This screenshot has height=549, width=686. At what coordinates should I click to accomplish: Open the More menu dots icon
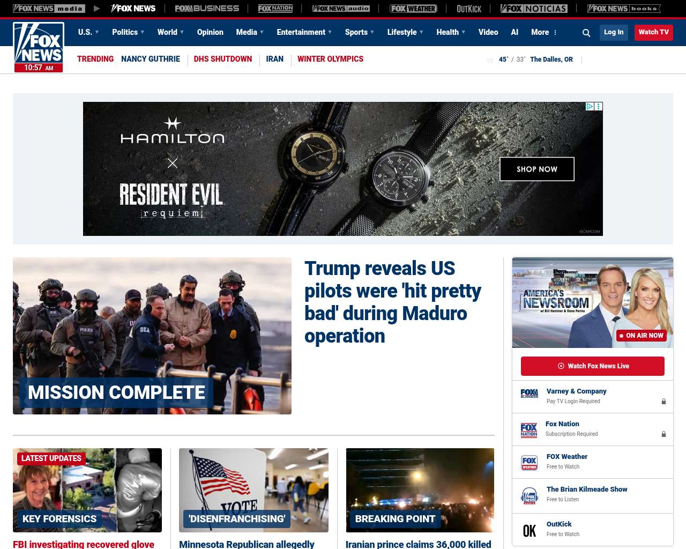[x=555, y=32]
